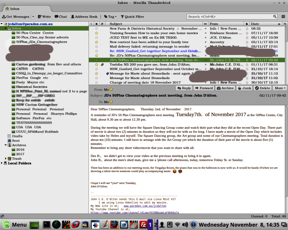
Task: Sort messages by the attachment column header
Action: pyautogui.click(x=102, y=24)
